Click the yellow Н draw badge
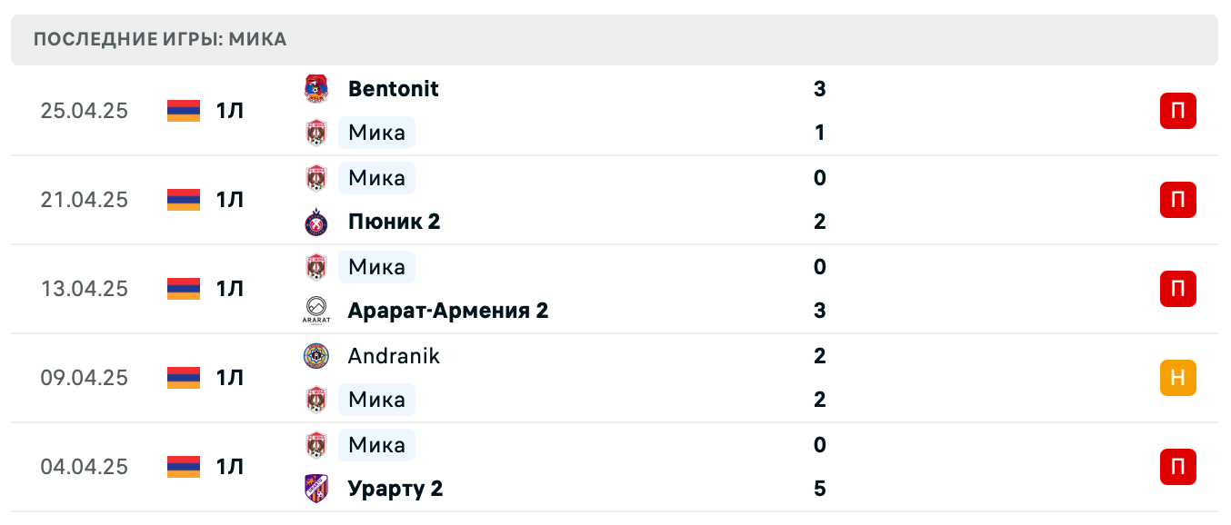 click(1178, 378)
